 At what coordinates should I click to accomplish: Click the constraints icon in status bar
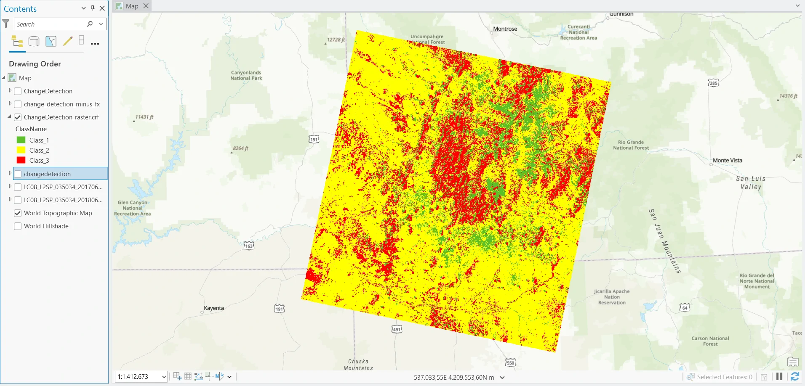198,376
